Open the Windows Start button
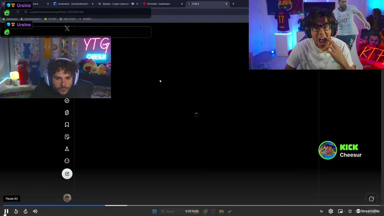The height and width of the screenshot is (216, 384). click(x=154, y=211)
